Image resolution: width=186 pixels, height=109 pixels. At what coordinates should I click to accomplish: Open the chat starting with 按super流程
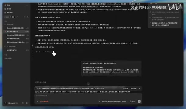tap(16, 28)
